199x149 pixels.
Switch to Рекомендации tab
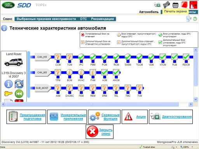click(x=102, y=19)
